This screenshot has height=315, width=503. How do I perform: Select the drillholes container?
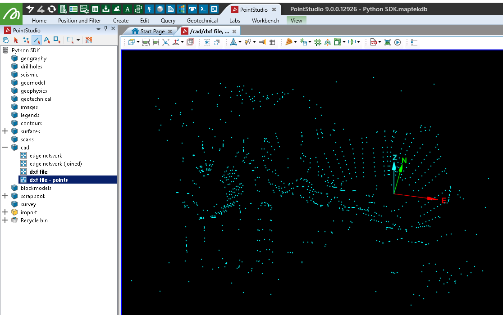tap(32, 67)
